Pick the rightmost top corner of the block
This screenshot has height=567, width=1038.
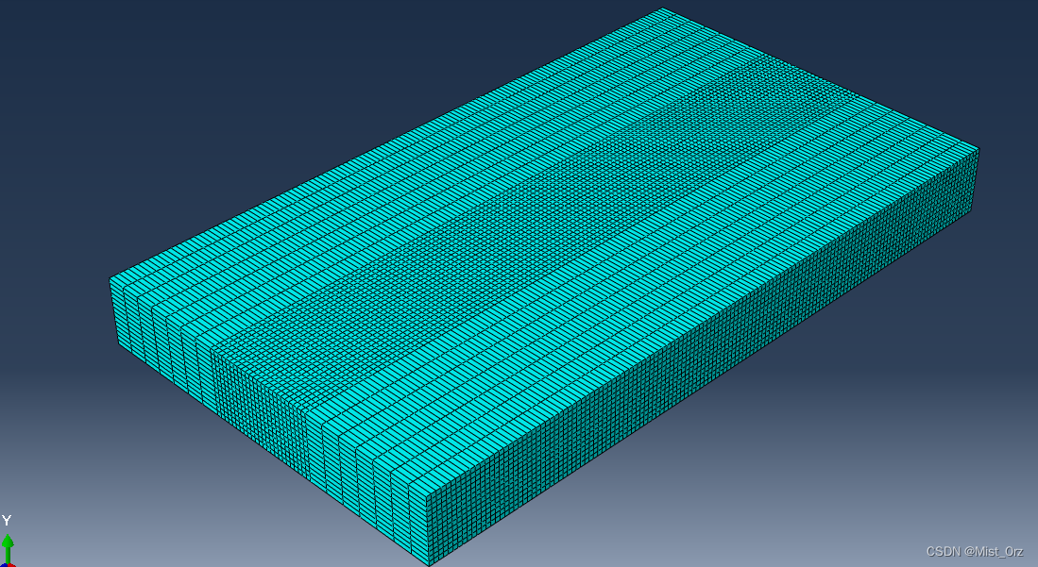978,147
